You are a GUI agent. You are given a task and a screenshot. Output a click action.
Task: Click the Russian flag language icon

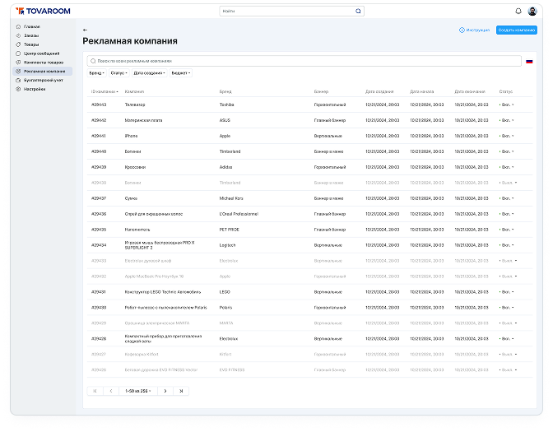[529, 62]
